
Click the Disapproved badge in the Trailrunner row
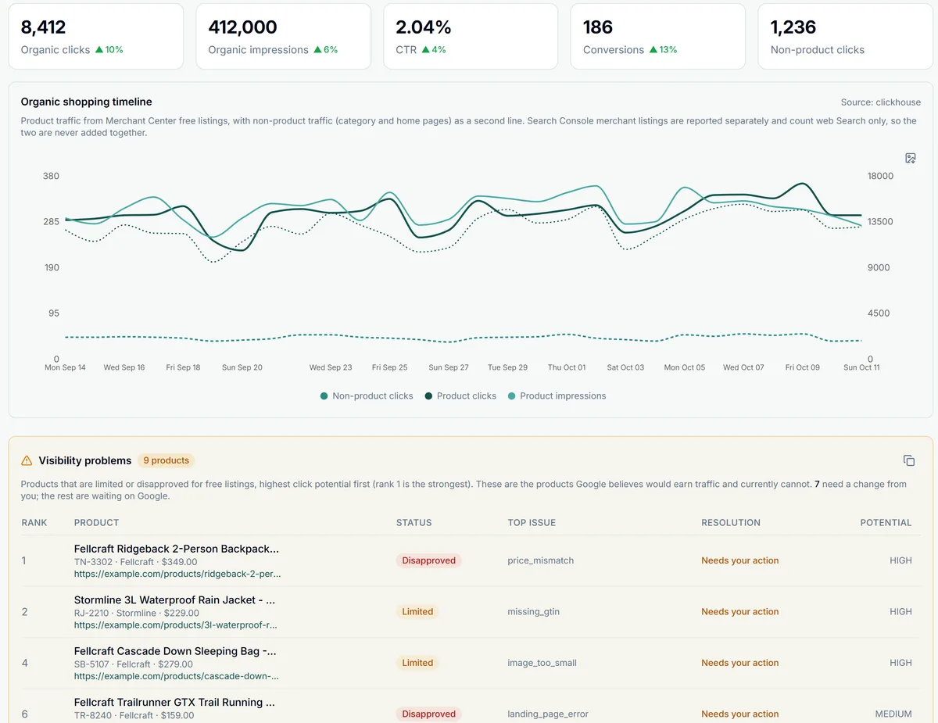[428, 714]
